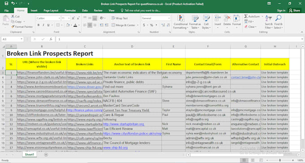Open Cell Styles gallery
Viewport: 305px width, 163px height.
[x=206, y=22]
